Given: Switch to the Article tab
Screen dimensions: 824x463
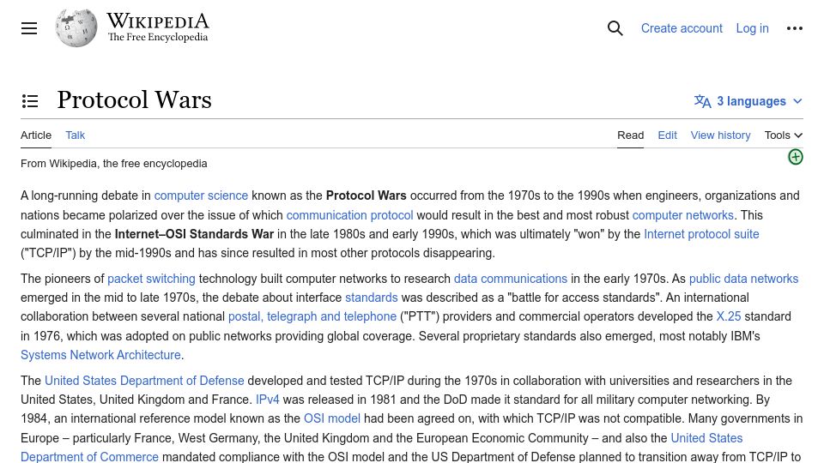Looking at the screenshot, I should click(x=36, y=135).
